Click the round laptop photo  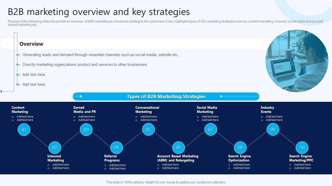pos(297,61)
